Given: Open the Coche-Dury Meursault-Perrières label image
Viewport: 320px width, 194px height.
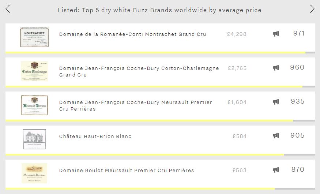Looking at the screenshot, I should [34, 105].
